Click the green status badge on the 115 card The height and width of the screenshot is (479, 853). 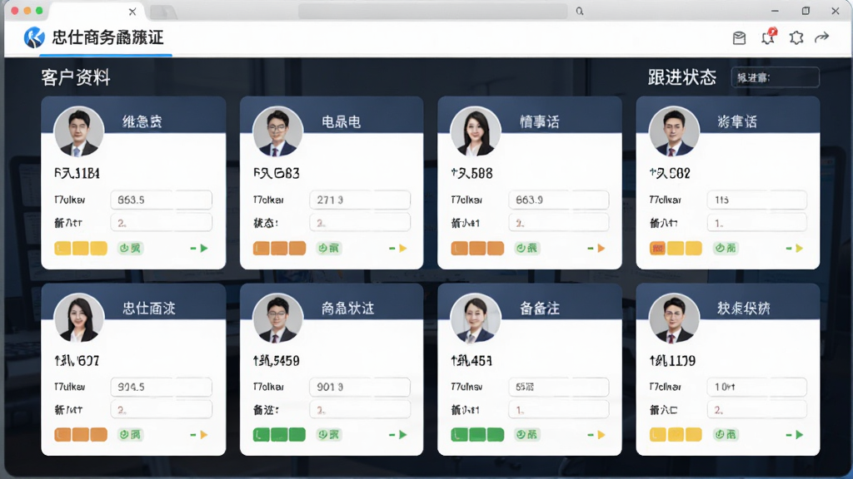click(x=726, y=248)
